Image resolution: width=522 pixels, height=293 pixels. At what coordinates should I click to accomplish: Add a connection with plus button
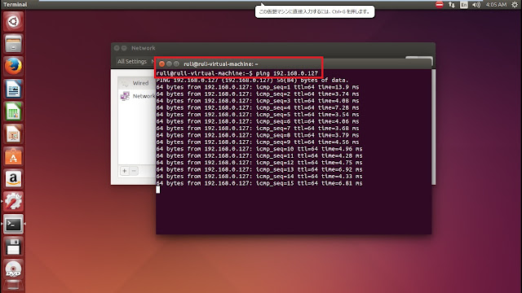coord(125,171)
